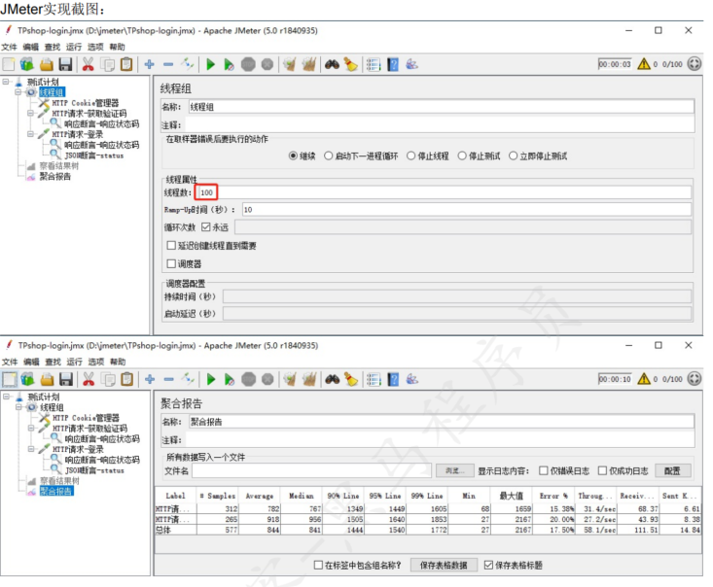The image size is (713, 587).
Task: Click 配置 button in aggregate report
Action: click(672, 470)
